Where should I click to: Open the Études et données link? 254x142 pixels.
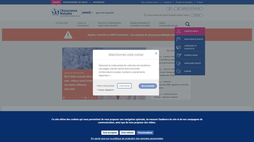(184, 2)
